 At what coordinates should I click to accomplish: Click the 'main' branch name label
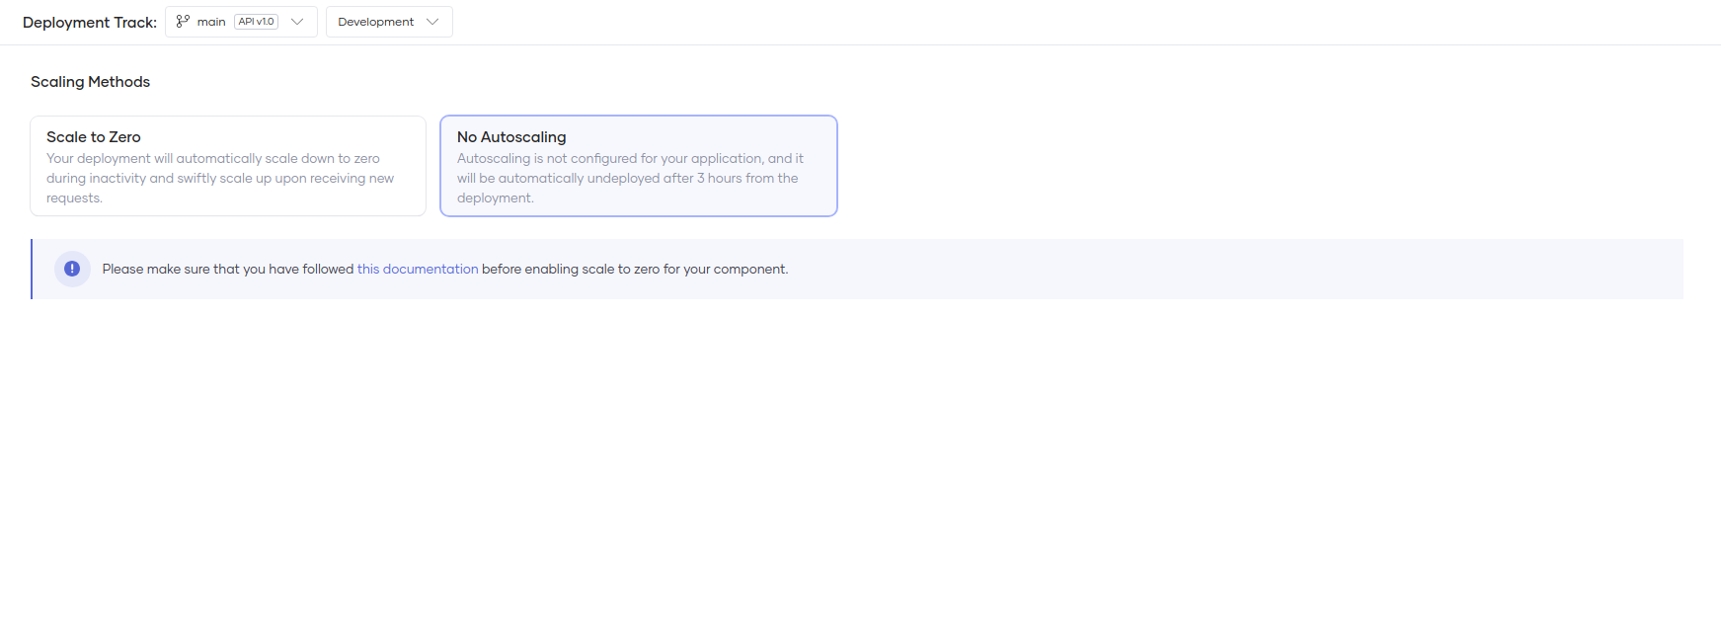coord(211,22)
